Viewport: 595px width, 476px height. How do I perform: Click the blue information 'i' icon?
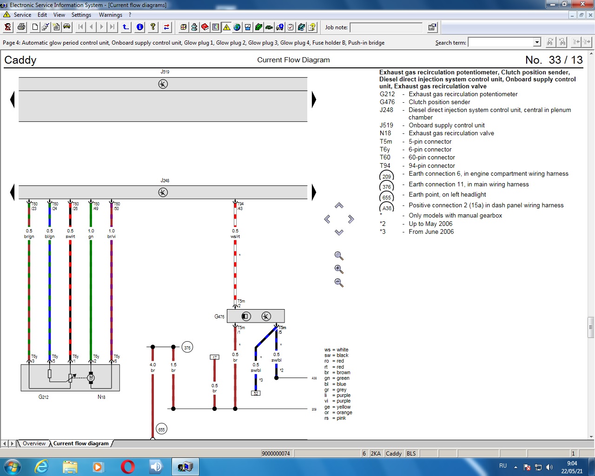(140, 27)
